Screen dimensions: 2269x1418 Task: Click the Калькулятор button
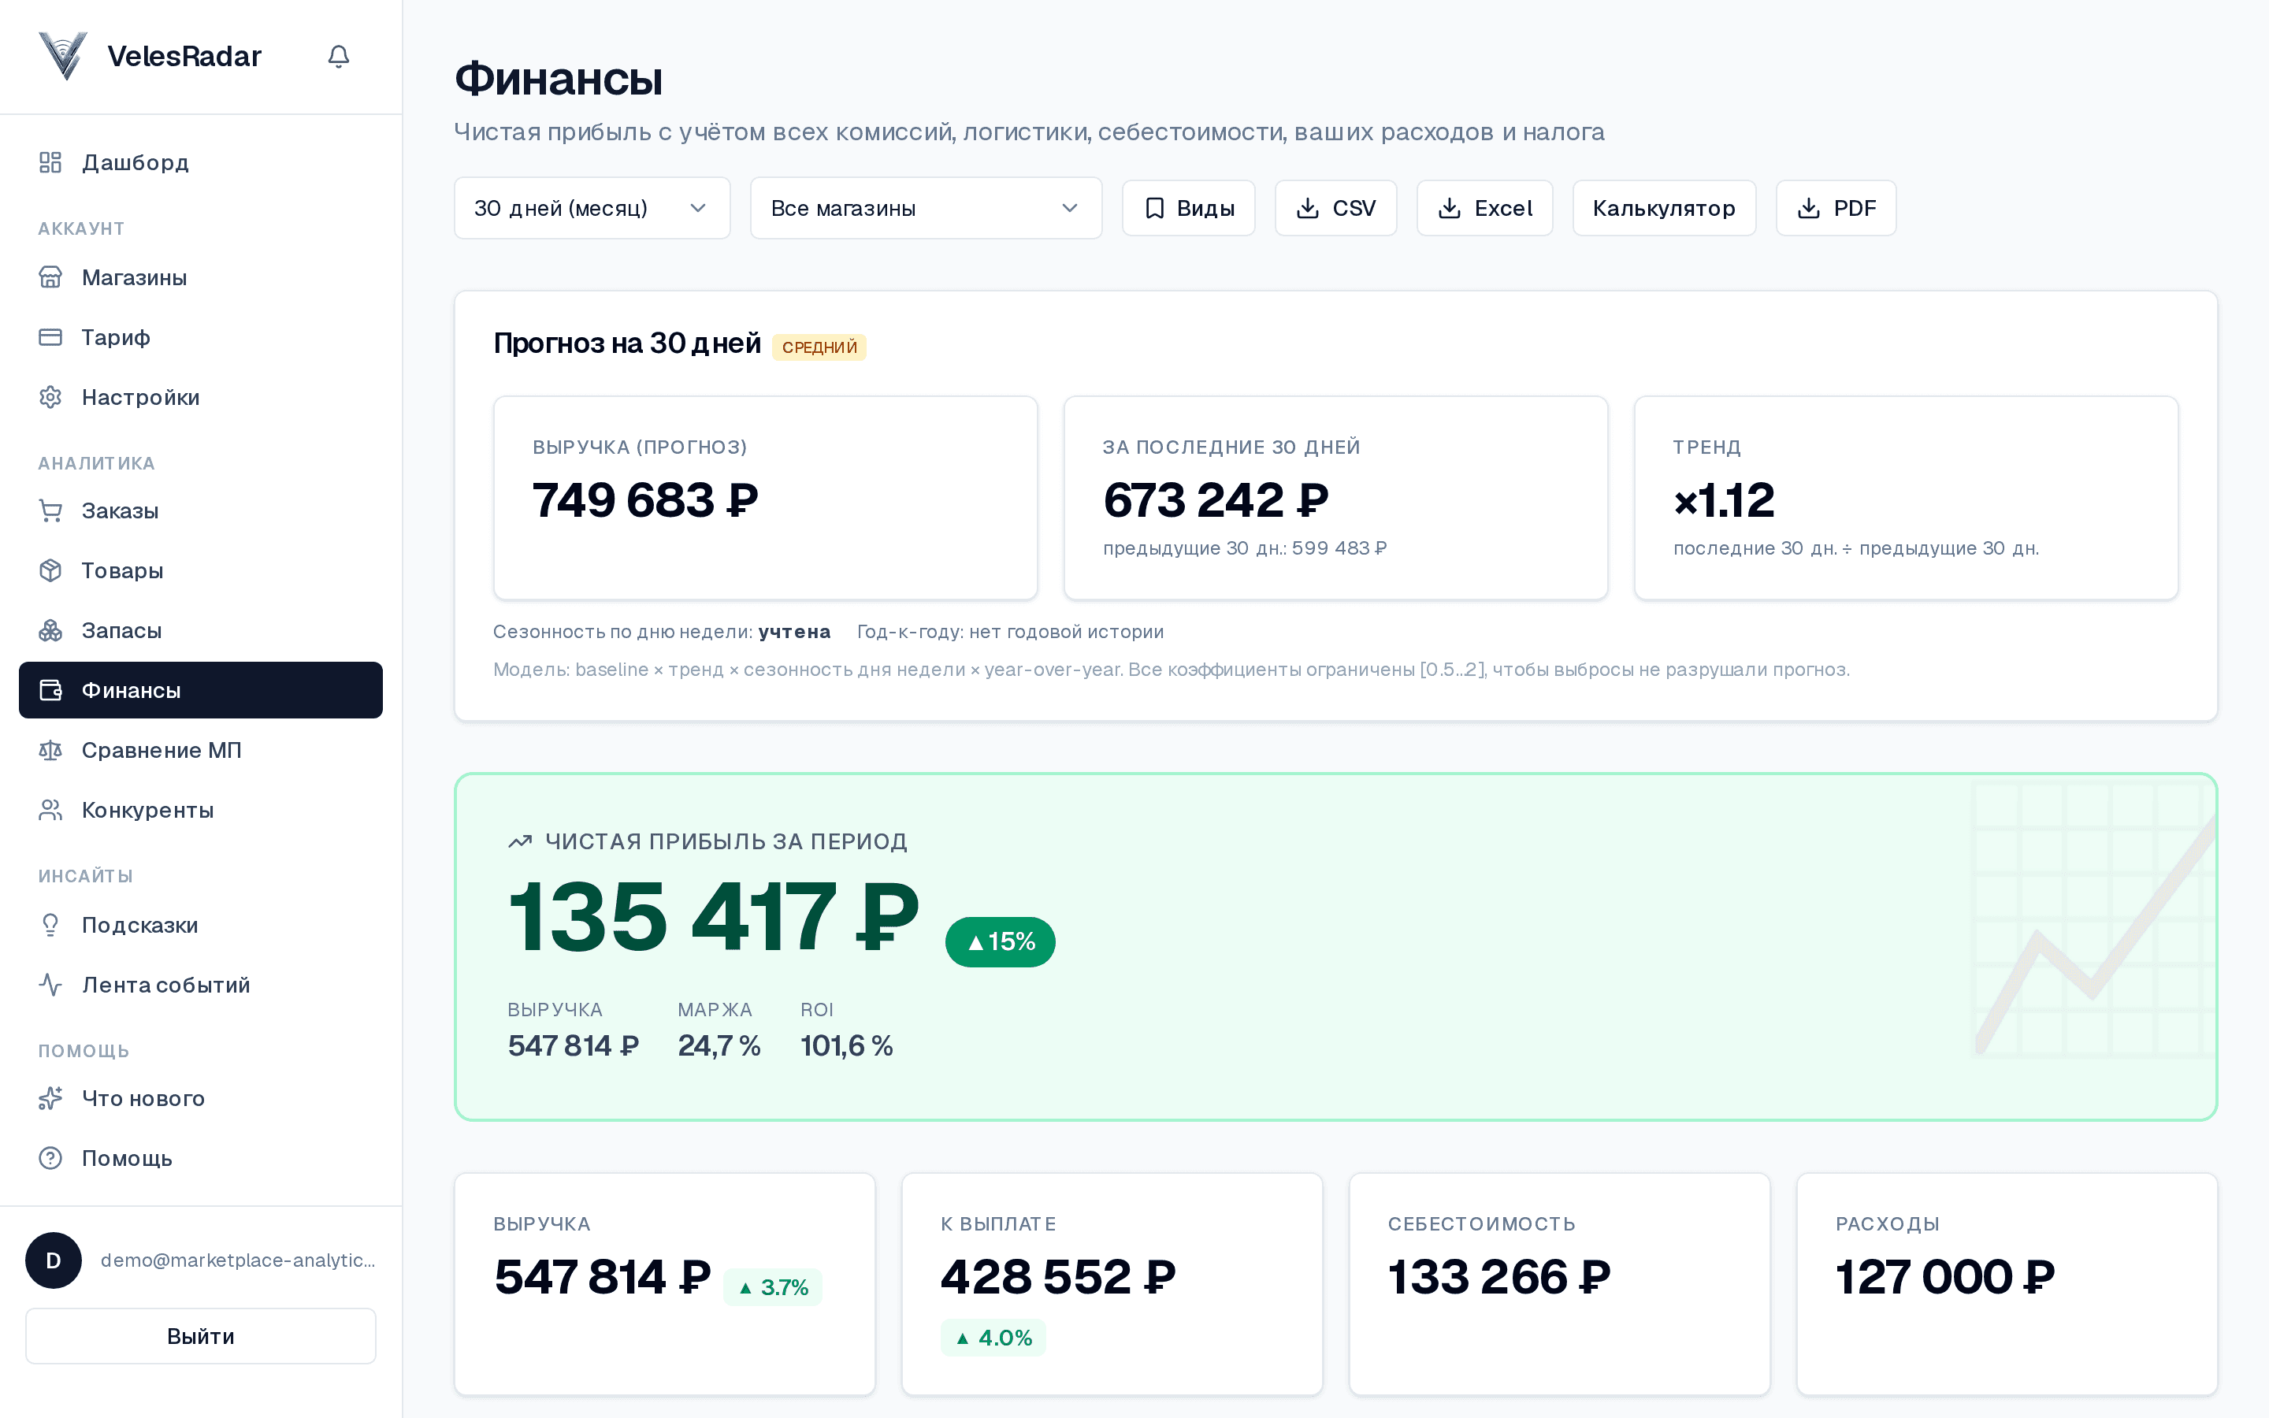pos(1663,208)
